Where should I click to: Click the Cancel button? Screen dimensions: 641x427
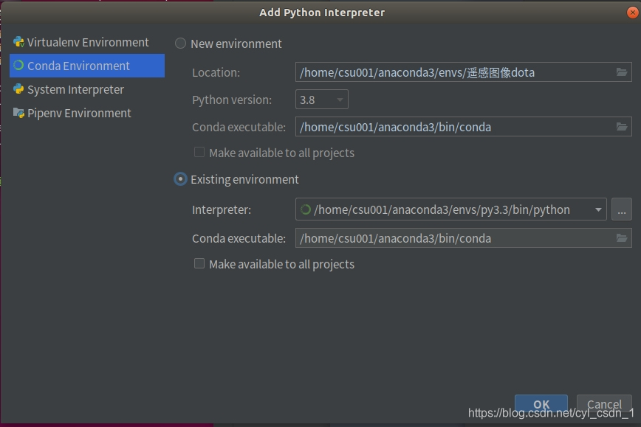pos(604,403)
